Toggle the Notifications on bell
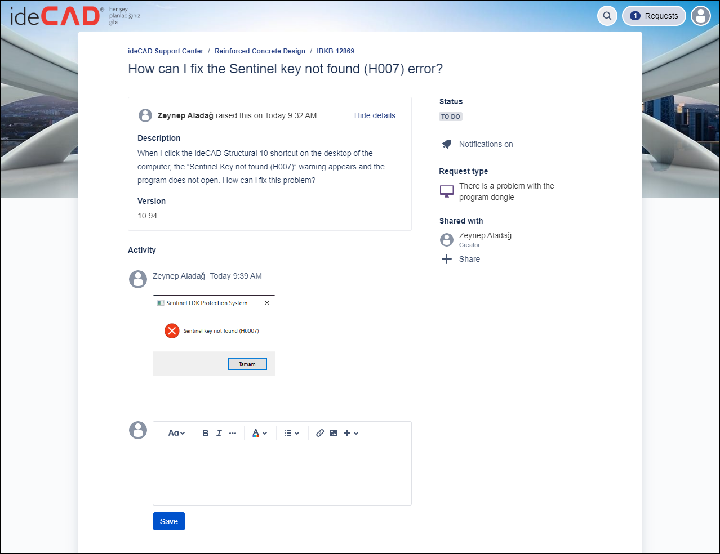720x554 pixels. (447, 144)
